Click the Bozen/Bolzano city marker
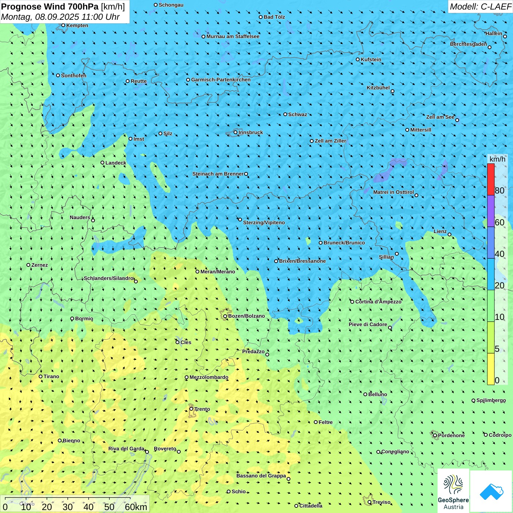Screen dimensions: 513x513 tap(225, 316)
